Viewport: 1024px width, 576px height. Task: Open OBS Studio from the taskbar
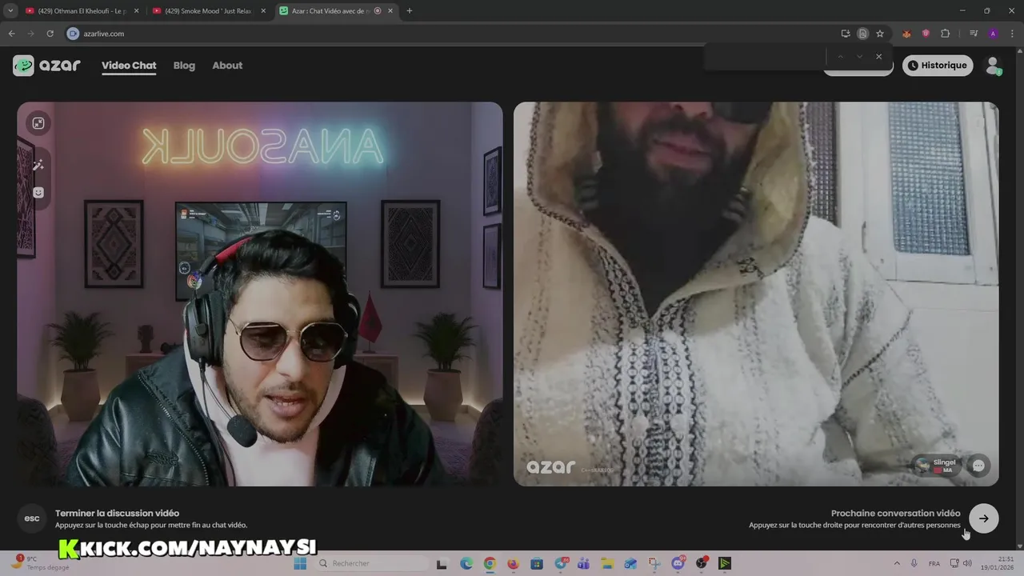pyautogui.click(x=702, y=563)
